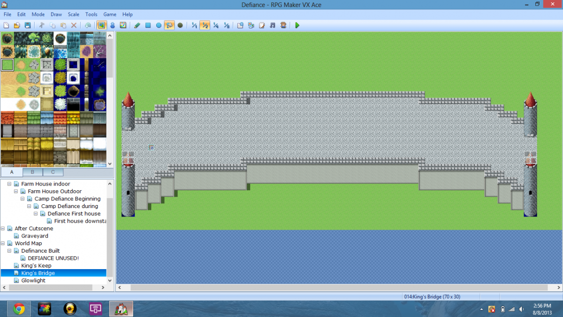Start Playtest with the green arrow
563x317 pixels.
[297, 25]
